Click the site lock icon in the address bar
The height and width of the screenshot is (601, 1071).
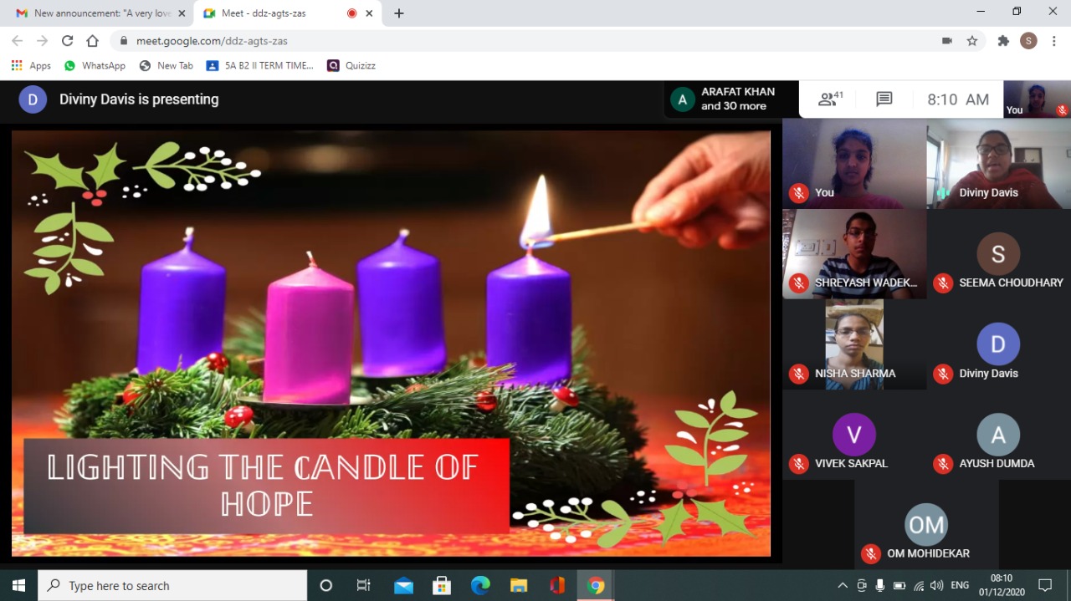[124, 40]
